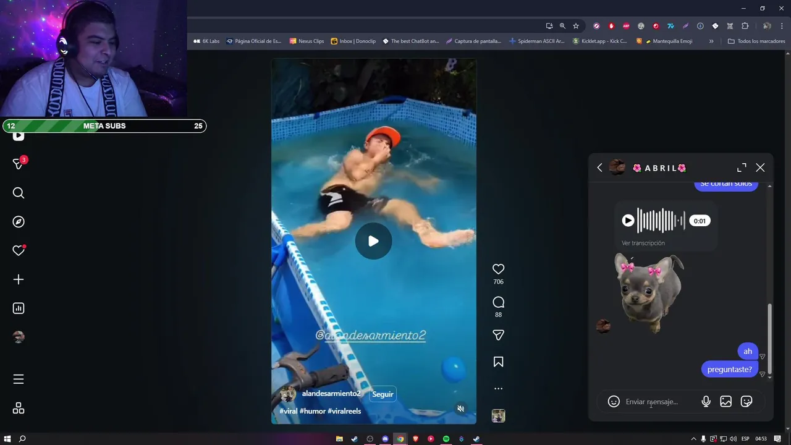The width and height of the screenshot is (791, 445).
Task: Record a voice clip with microphone icon
Action: (x=706, y=402)
